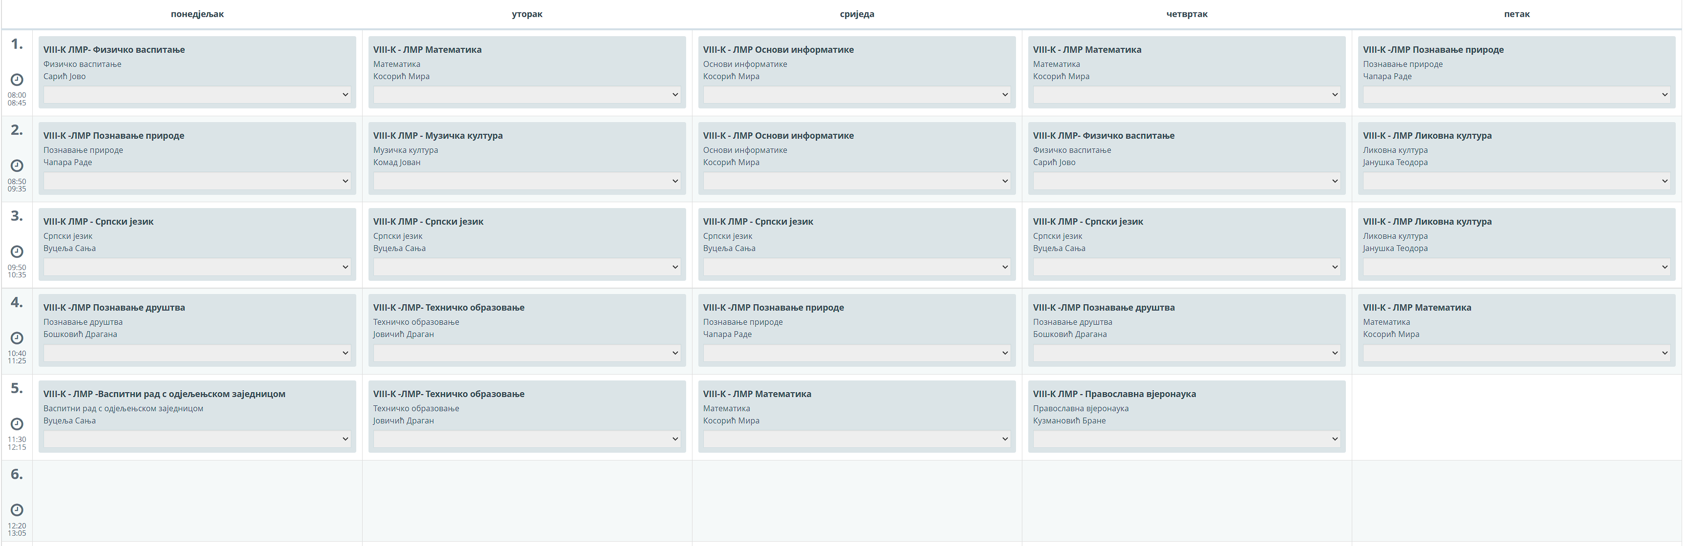Open dropdown under Monday Физичко васпитање first period
The image size is (1687, 546).
point(197,95)
